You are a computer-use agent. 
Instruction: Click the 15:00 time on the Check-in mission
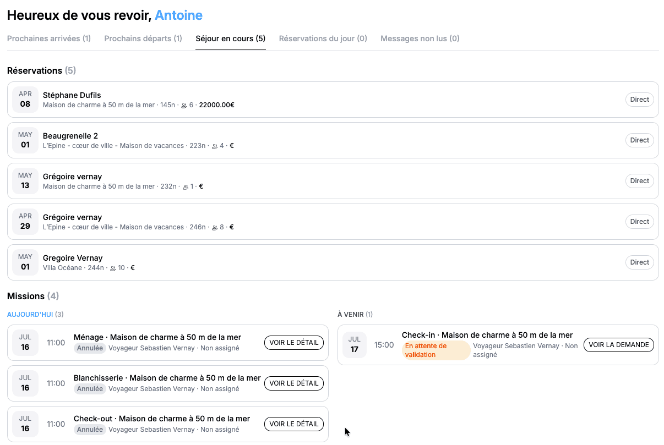point(384,345)
